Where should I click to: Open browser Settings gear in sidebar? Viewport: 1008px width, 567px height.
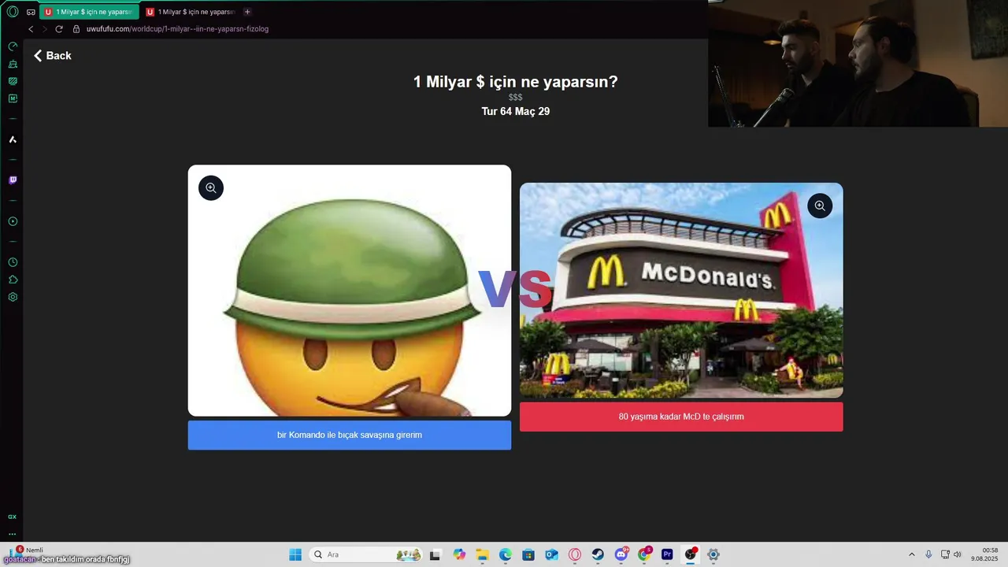point(13,297)
